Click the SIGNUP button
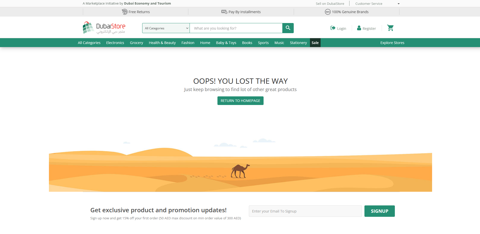 [379, 211]
